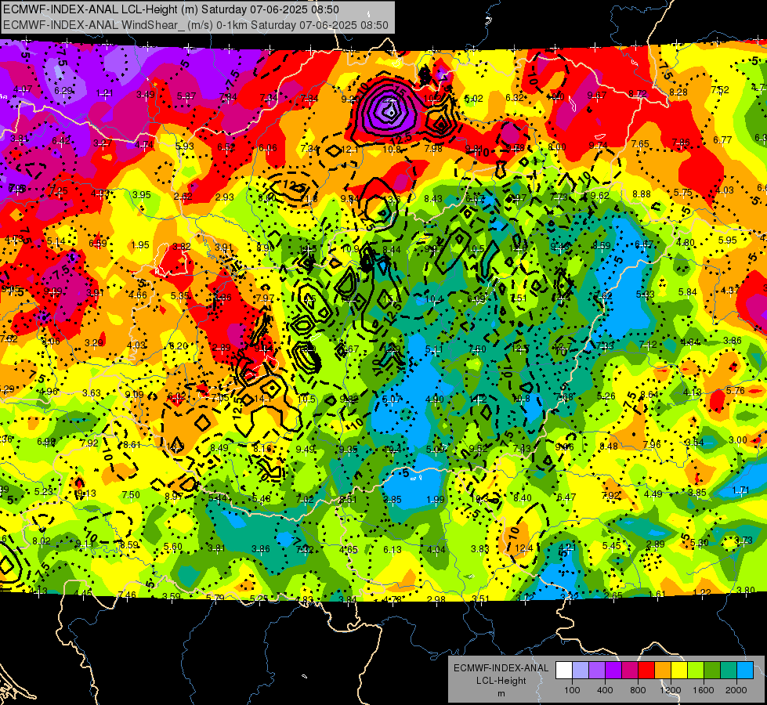Click the lime green legend swatch
Viewport: 767px width, 705px height.
(x=696, y=671)
